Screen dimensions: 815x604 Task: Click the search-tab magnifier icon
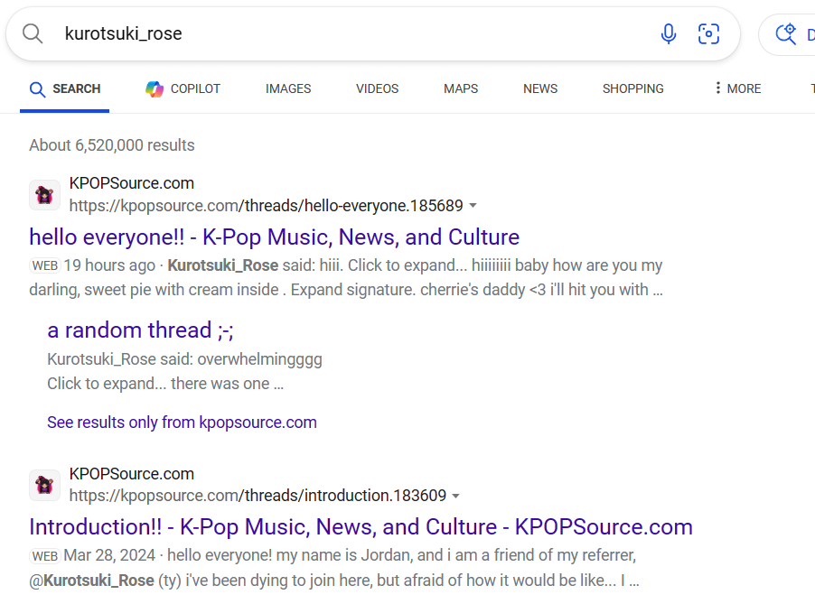pos(37,89)
